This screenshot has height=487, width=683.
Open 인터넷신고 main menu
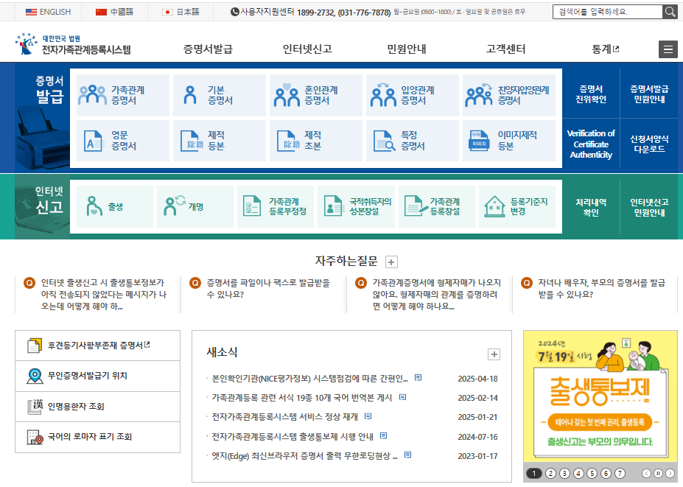[307, 49]
